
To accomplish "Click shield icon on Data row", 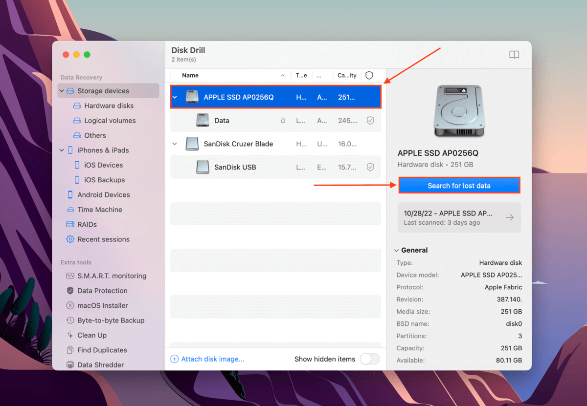I will [x=370, y=121].
